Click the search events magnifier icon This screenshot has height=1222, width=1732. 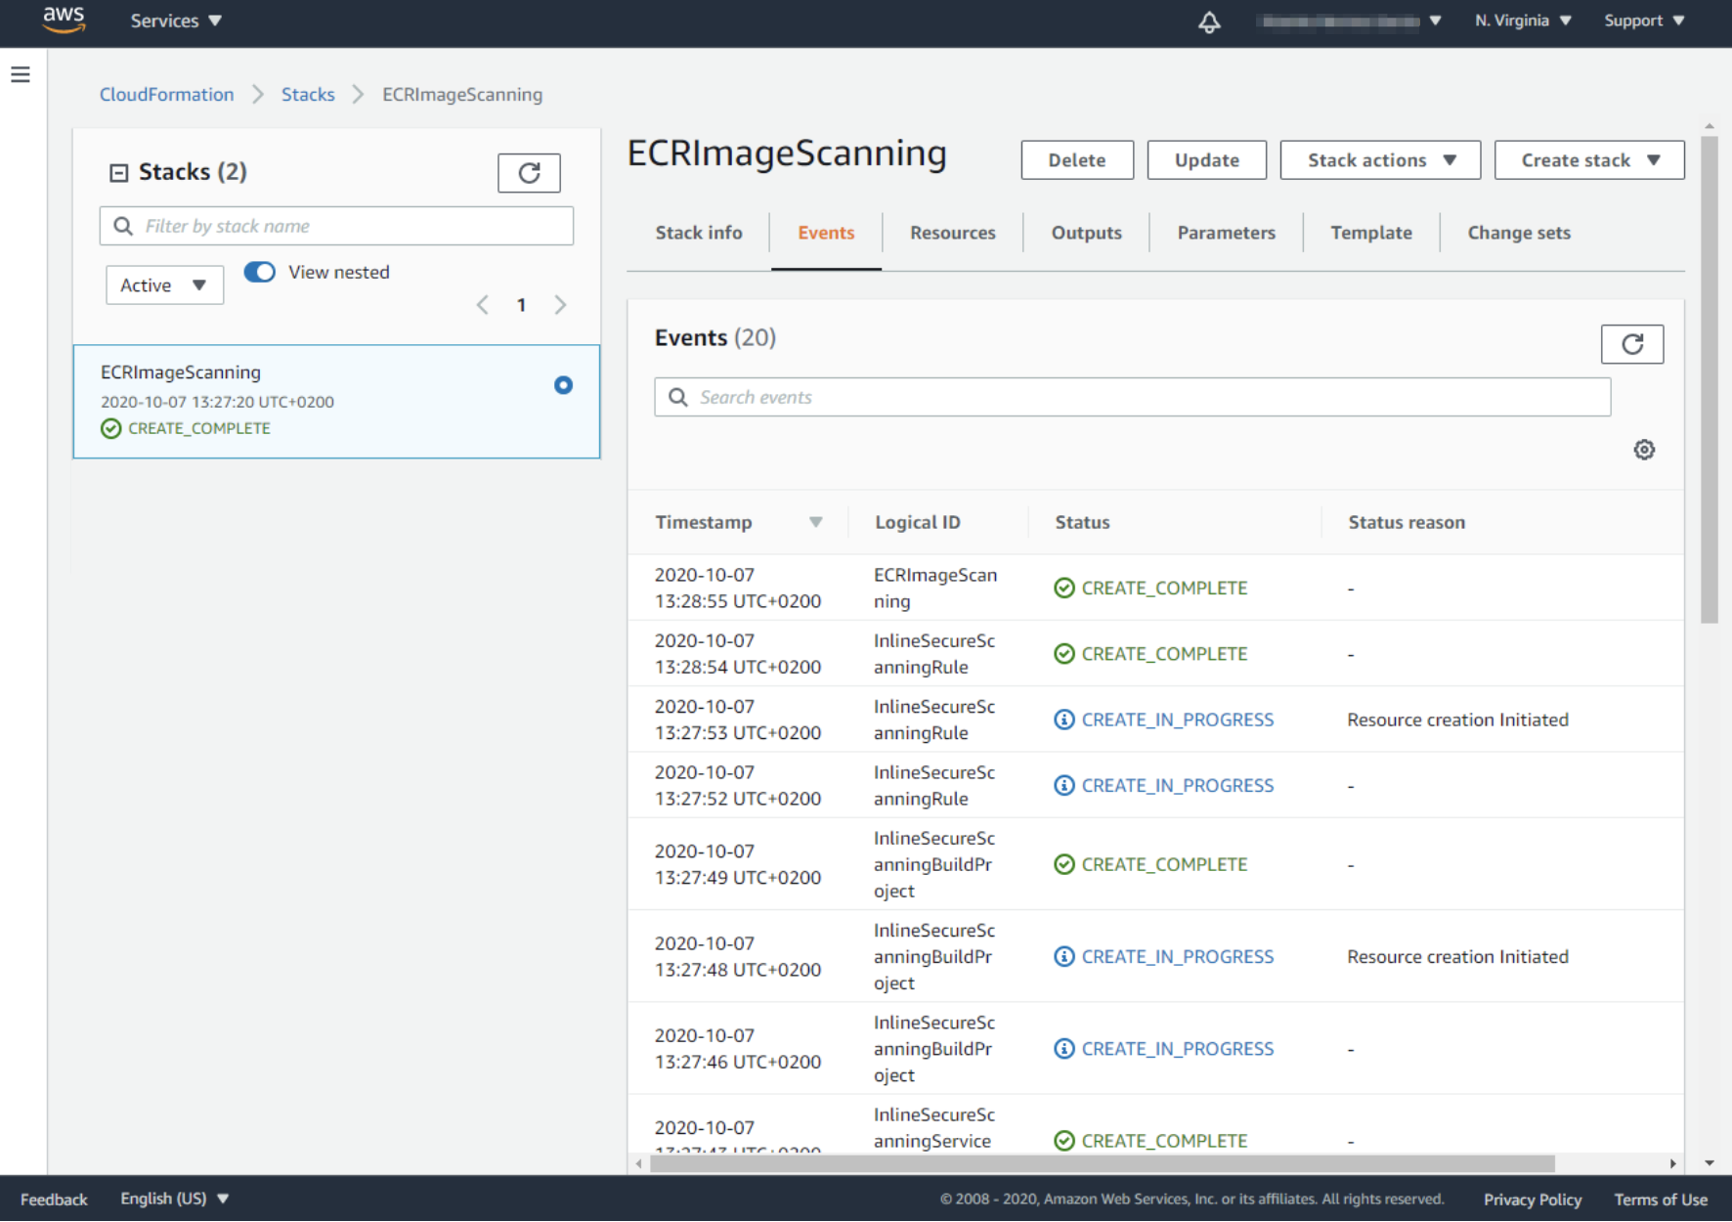coord(677,397)
